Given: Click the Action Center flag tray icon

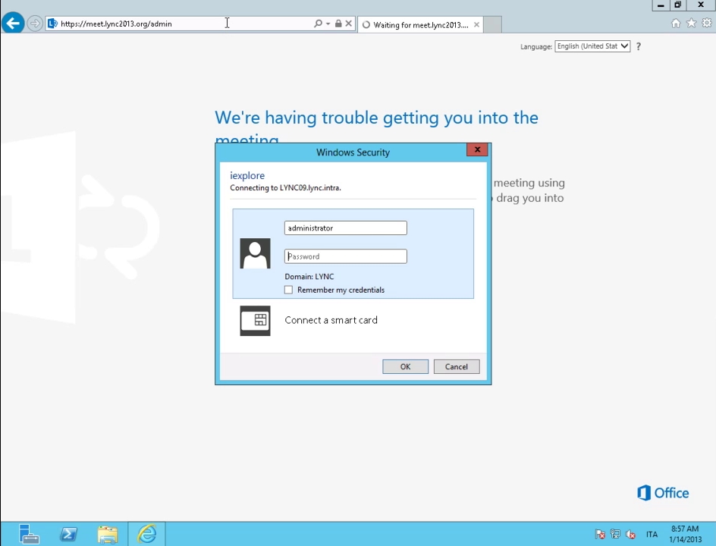Looking at the screenshot, I should click(x=600, y=534).
